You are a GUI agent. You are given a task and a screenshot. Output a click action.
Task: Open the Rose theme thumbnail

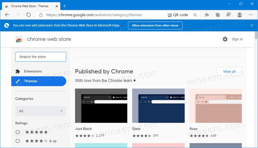point(216,106)
